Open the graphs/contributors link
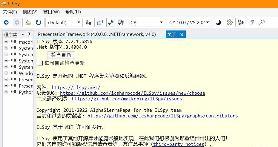The image size is (278, 147). pyautogui.click(x=162, y=116)
